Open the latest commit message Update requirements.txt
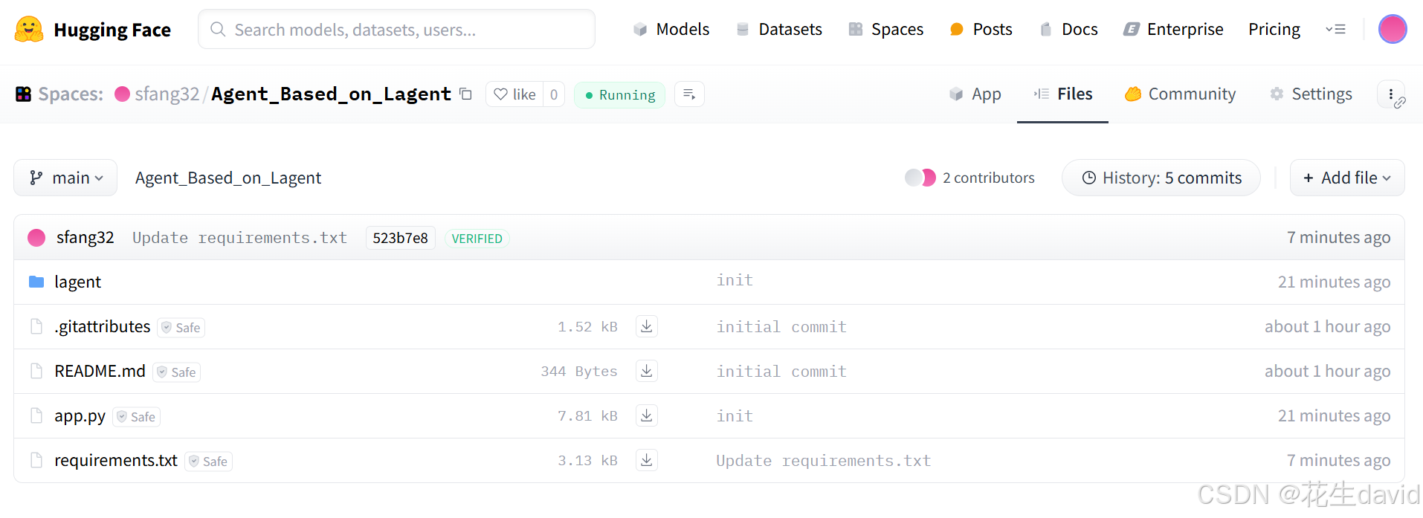Screen dimensions: 1423x518 coord(239,238)
